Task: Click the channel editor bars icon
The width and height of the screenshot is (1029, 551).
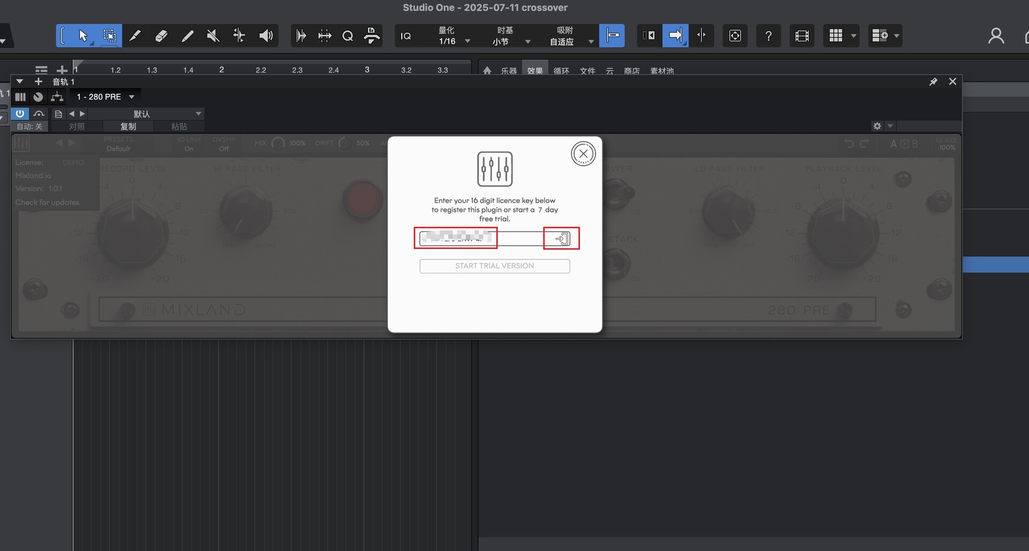Action: (20, 97)
